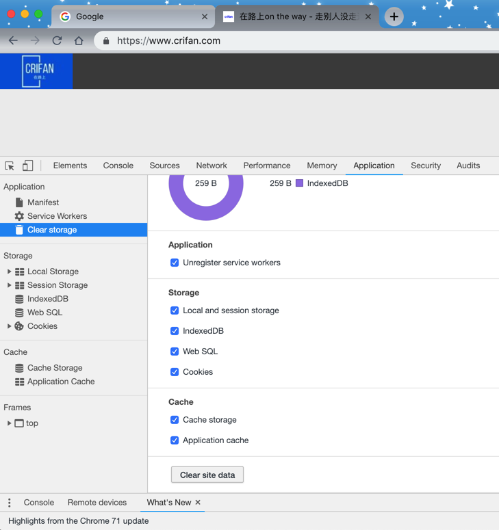This screenshot has width=499, height=530.
Task: Click the top frame window icon
Action: pos(19,423)
